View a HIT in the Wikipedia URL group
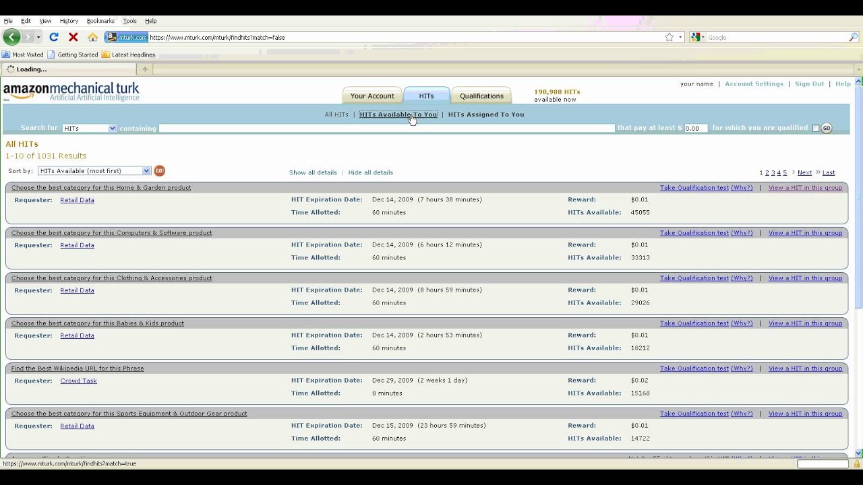Screen dimensions: 863x485 tap(805, 368)
